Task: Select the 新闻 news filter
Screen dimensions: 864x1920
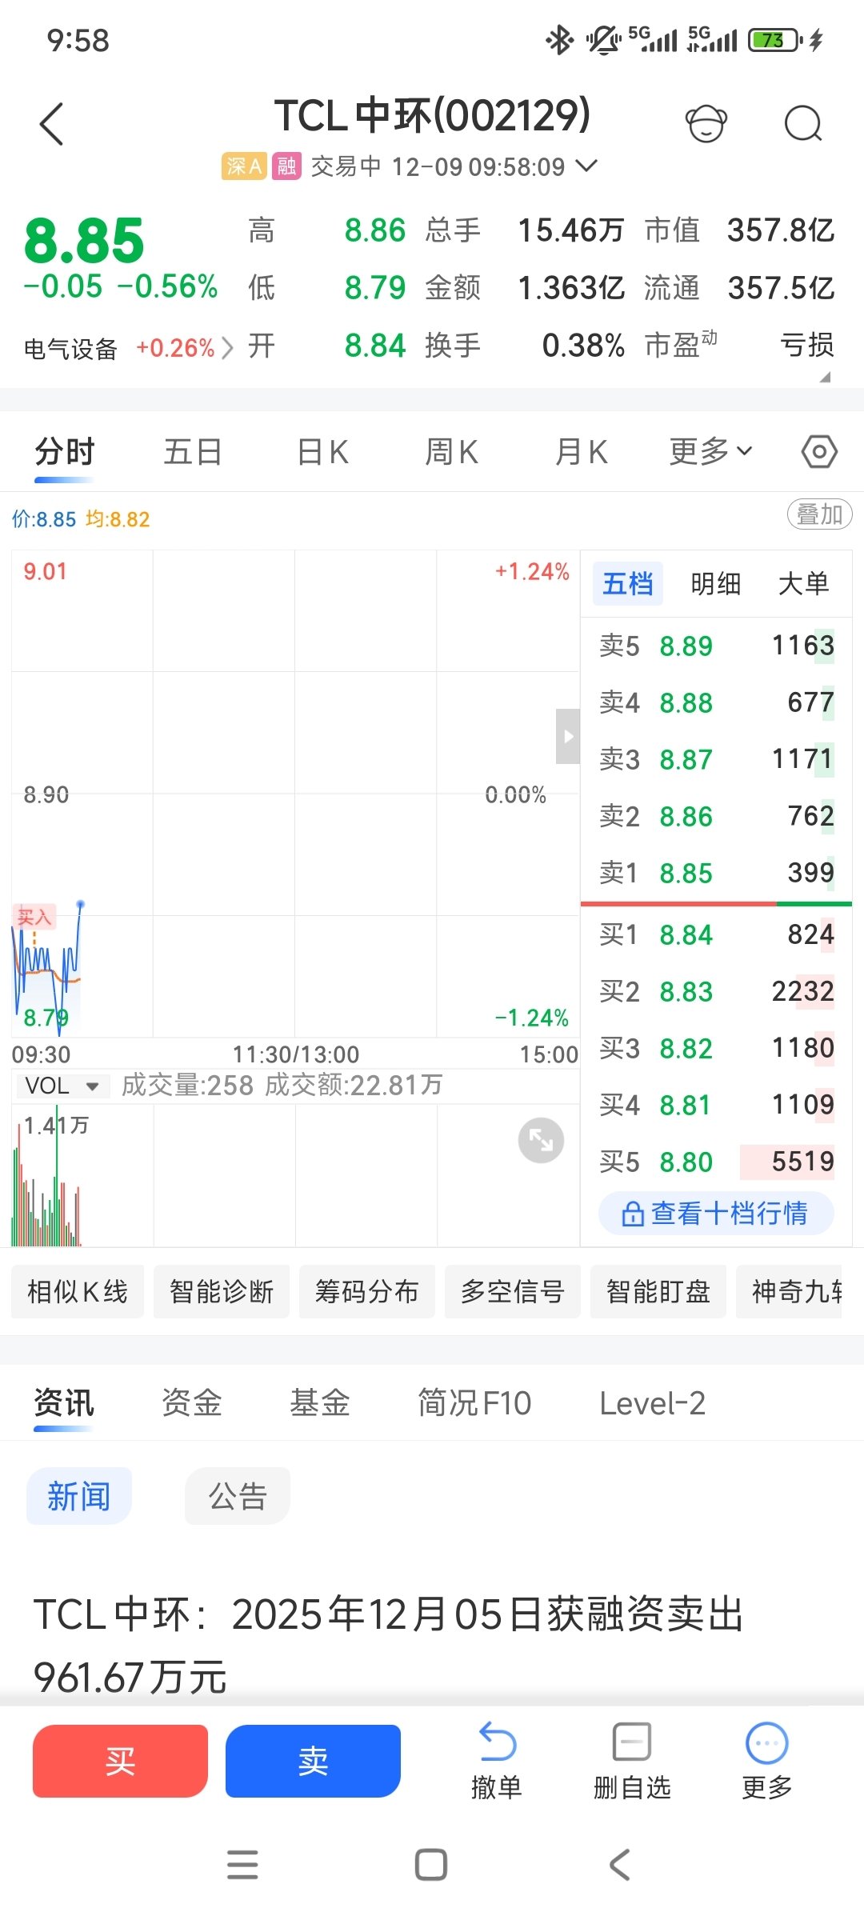Action: [x=79, y=1496]
